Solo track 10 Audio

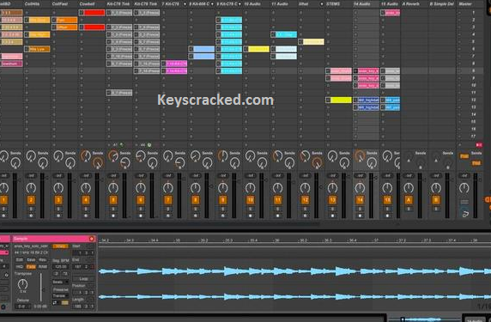pos(250,209)
